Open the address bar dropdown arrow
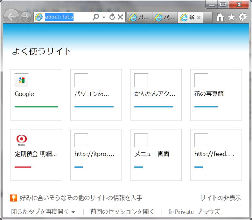The width and height of the screenshot is (252, 220). (104, 17)
